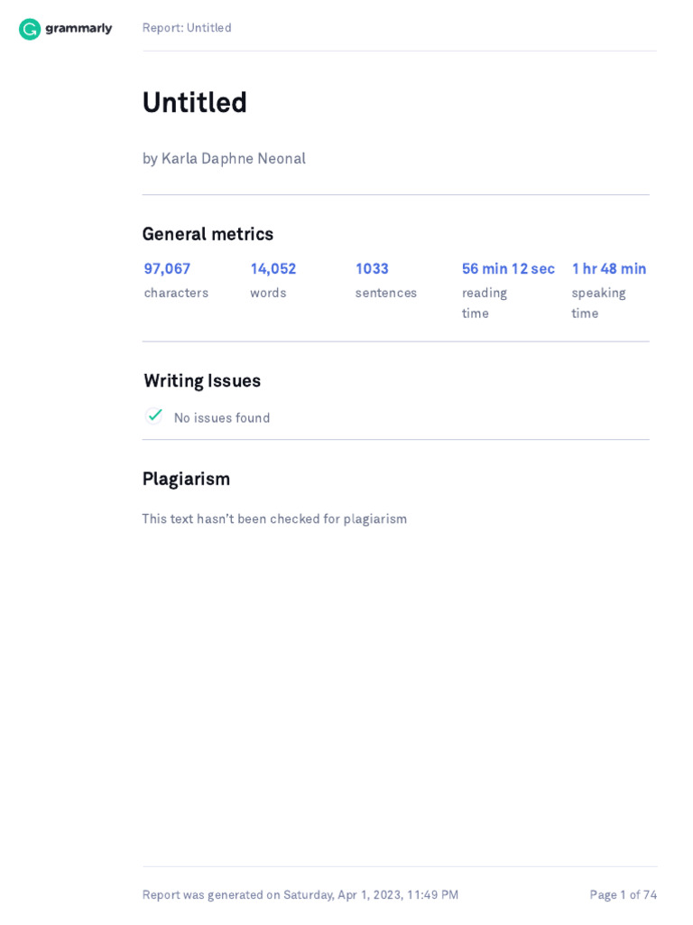
Task: Click the General metrics heading
Action: pos(208,234)
